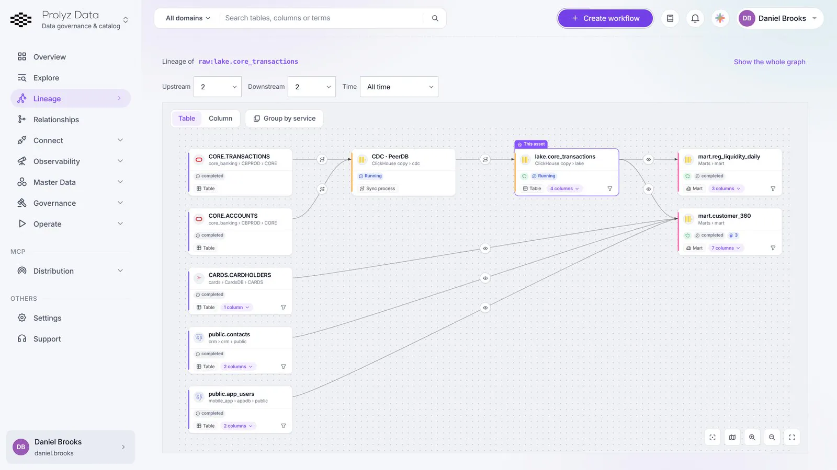Open the Downstream depth dropdown

pyautogui.click(x=312, y=87)
